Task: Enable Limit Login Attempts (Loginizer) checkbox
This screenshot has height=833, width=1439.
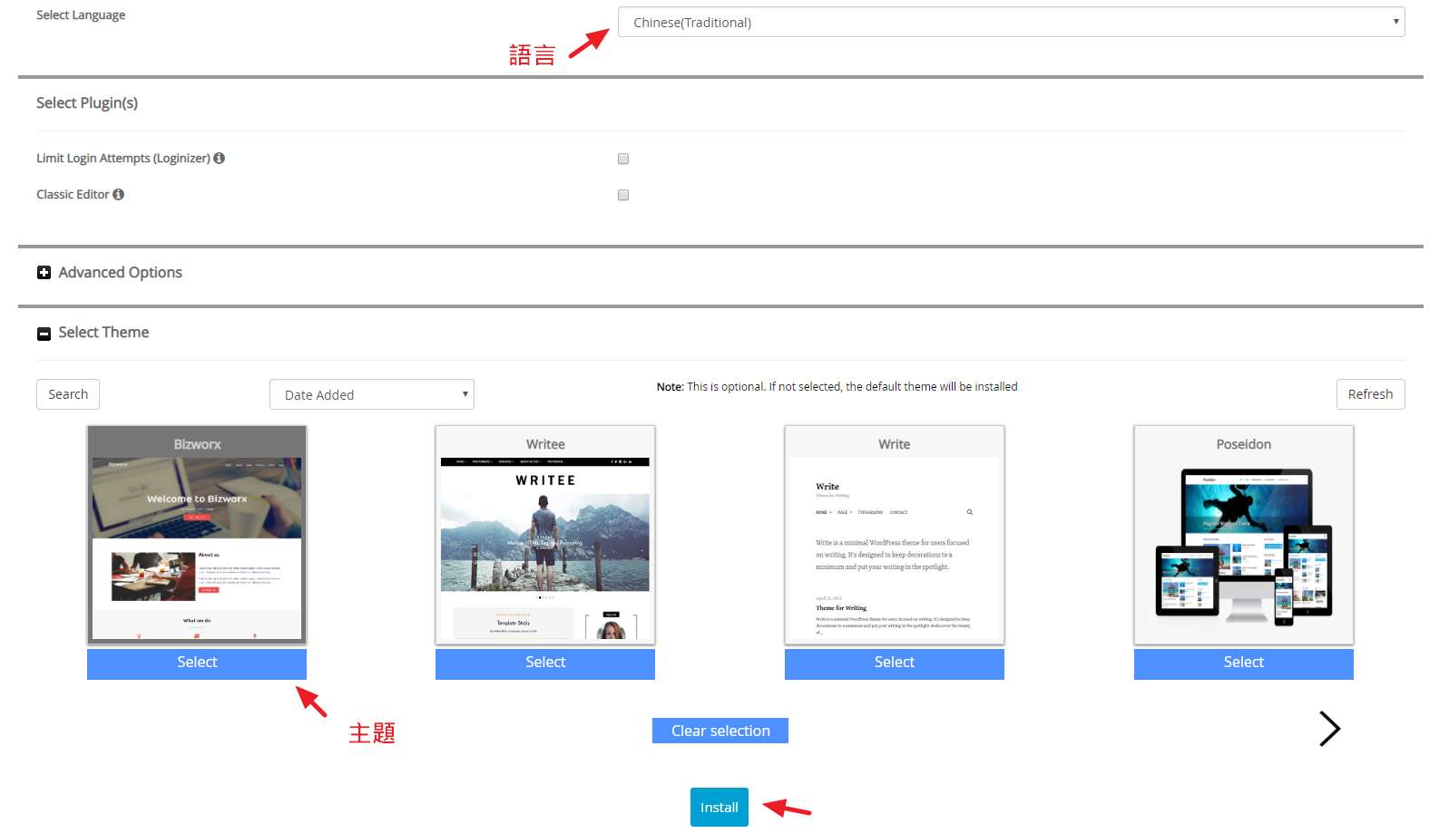Action: pos(623,159)
